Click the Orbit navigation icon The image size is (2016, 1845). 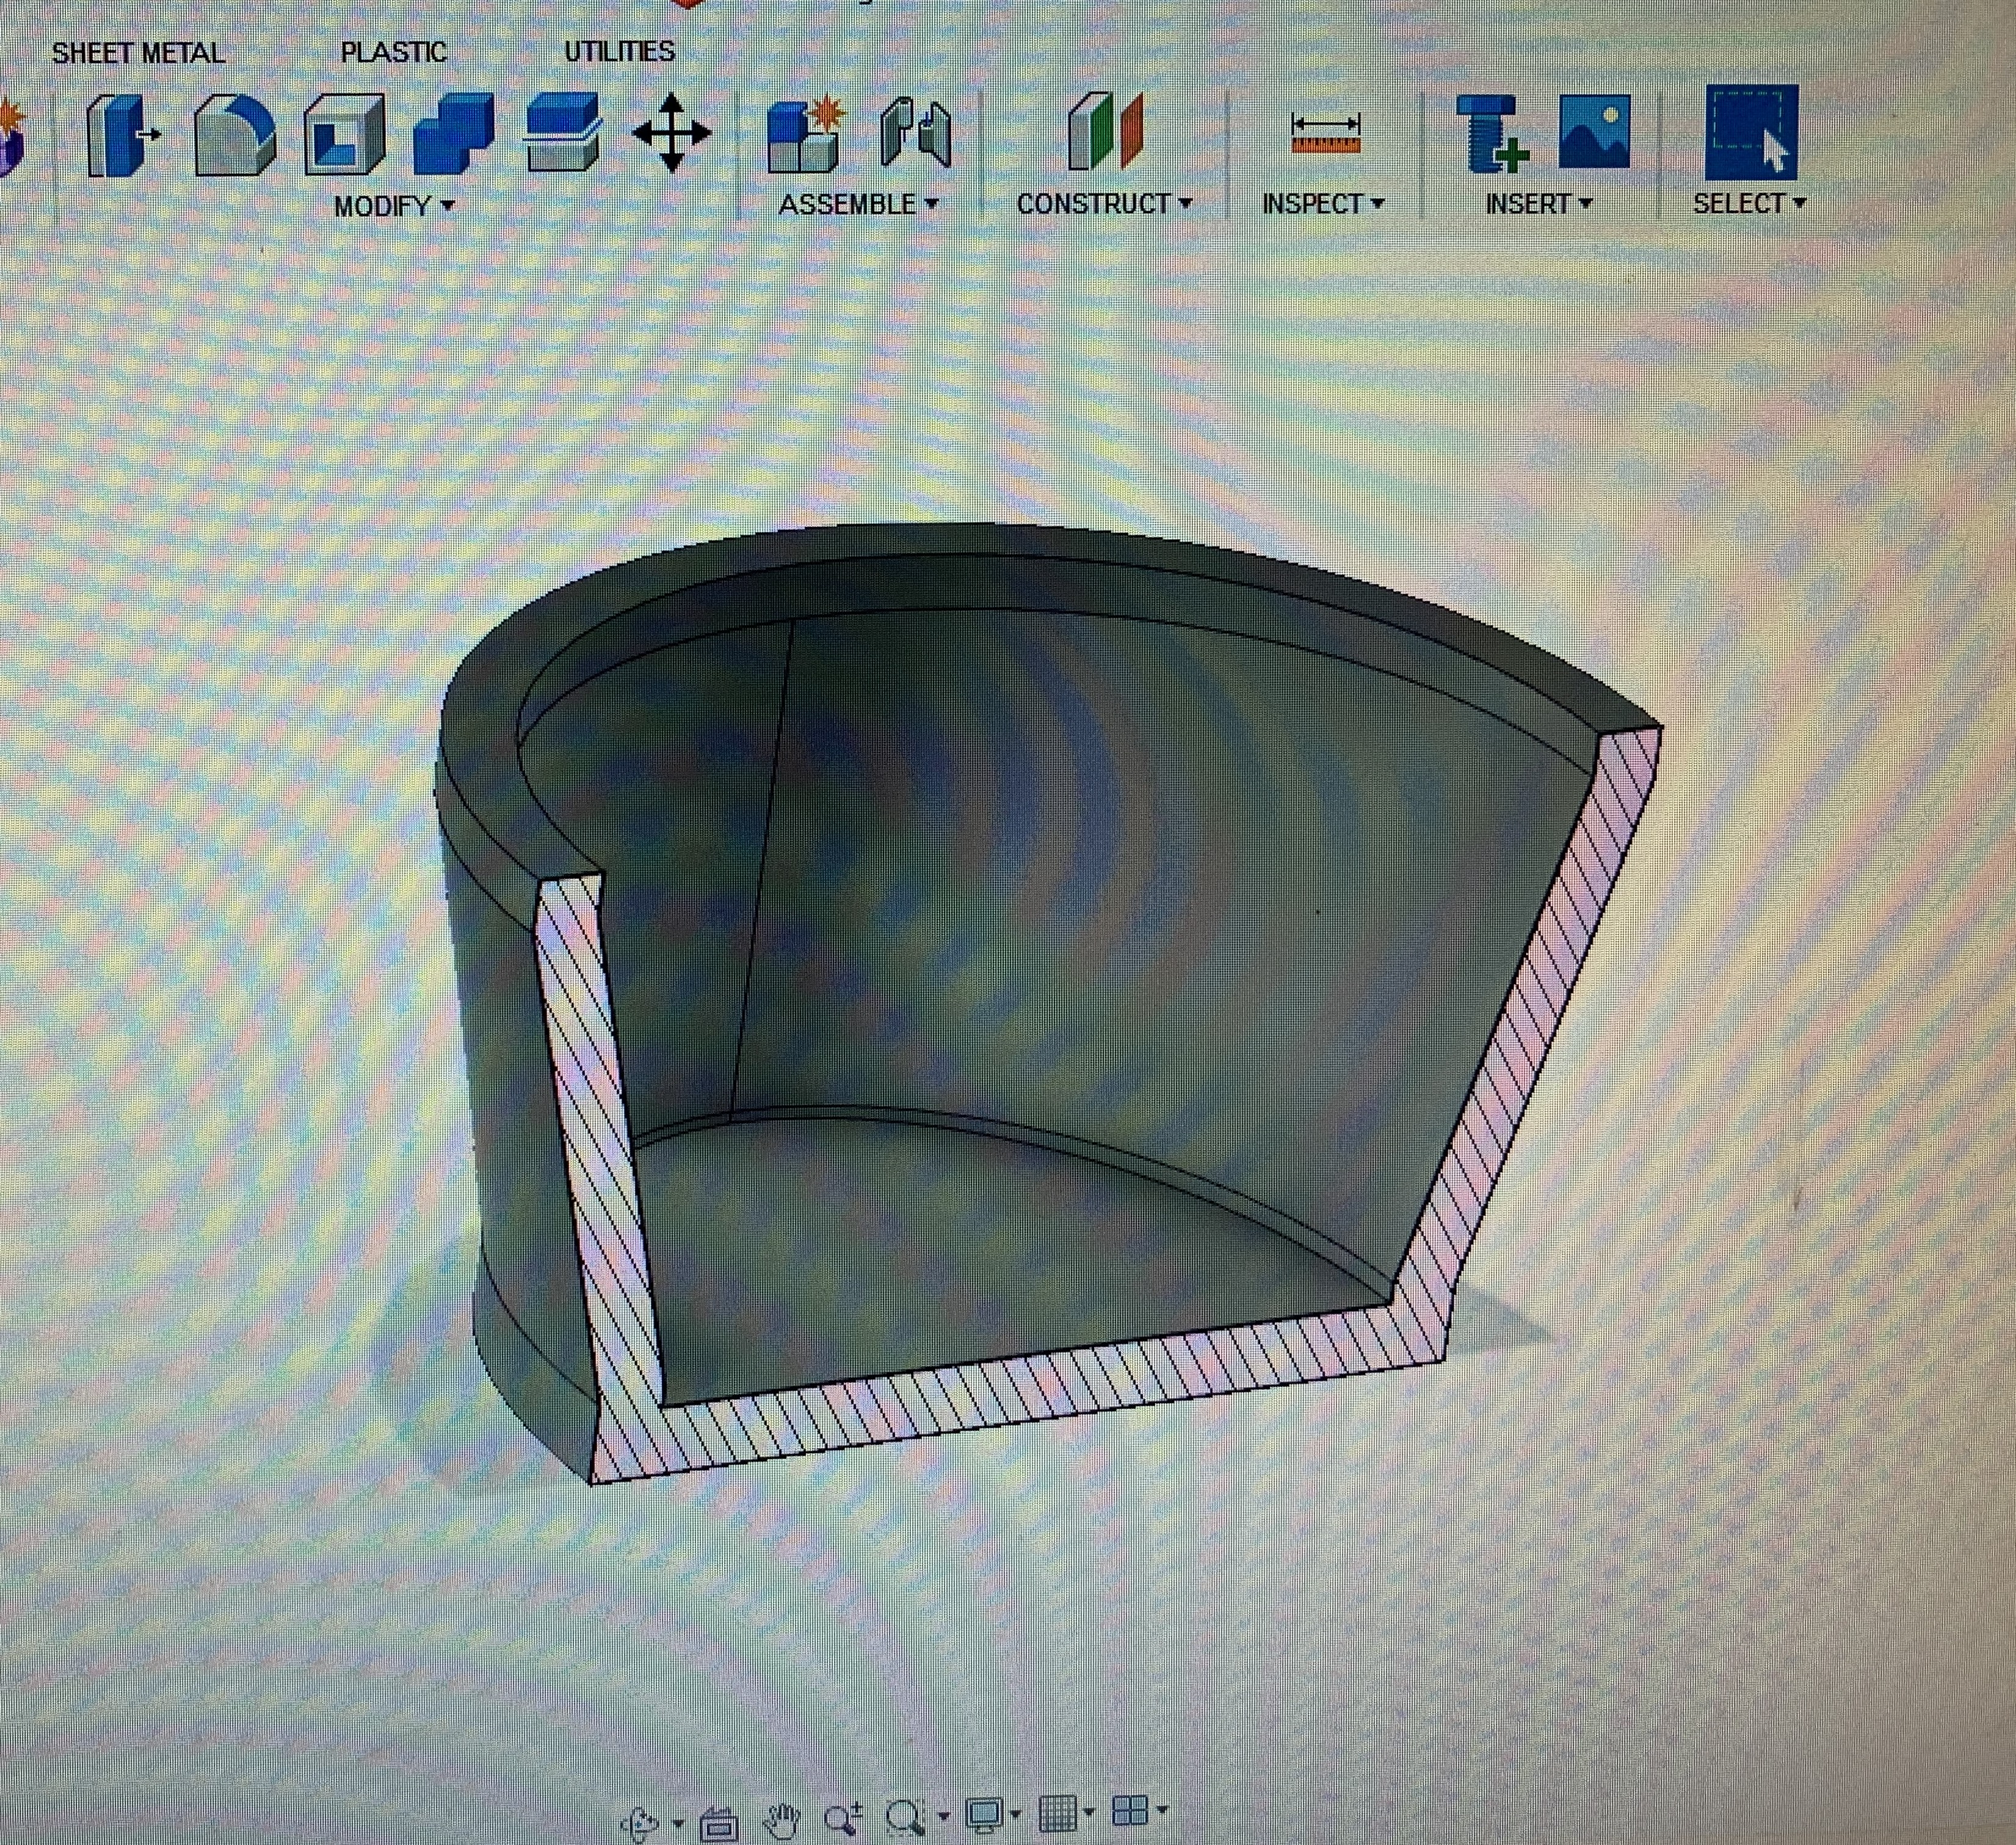tap(640, 1824)
